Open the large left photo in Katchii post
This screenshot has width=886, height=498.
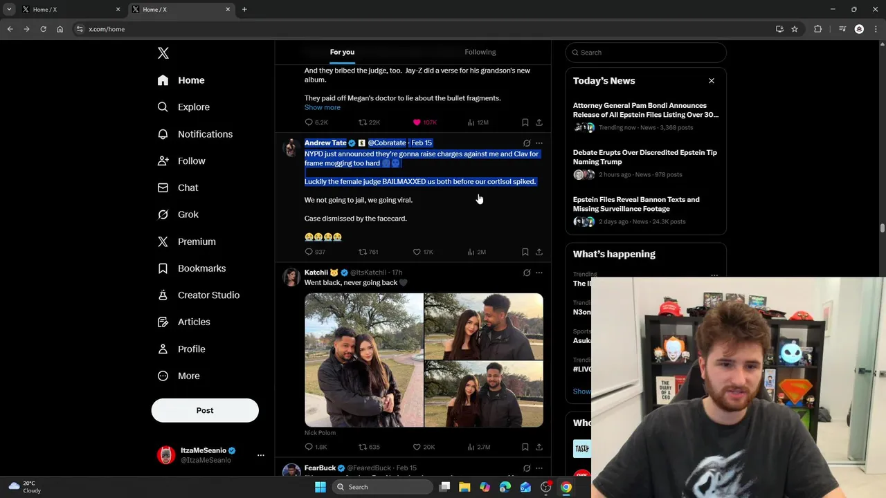364,360
